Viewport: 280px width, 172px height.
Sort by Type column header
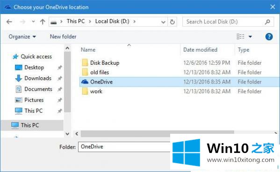[244, 50]
